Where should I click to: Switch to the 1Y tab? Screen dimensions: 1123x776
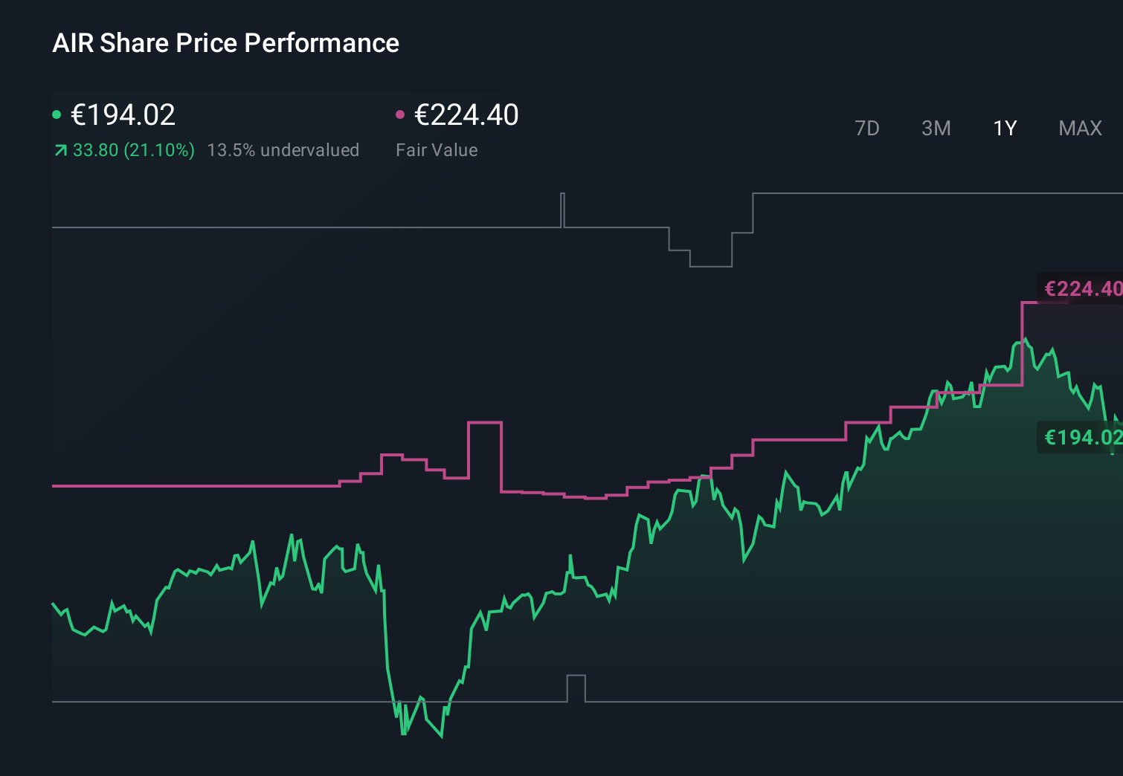1004,128
